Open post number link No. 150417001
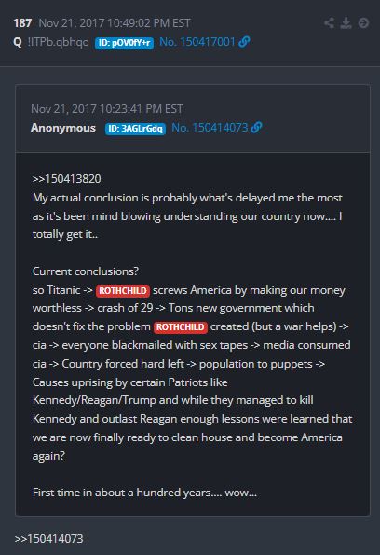380x555 pixels. click(197, 42)
